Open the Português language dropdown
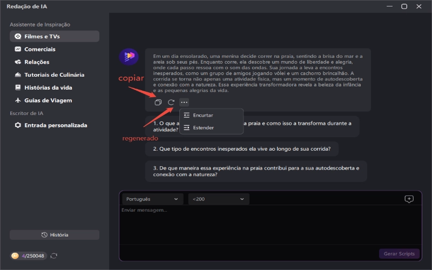 pos(152,199)
